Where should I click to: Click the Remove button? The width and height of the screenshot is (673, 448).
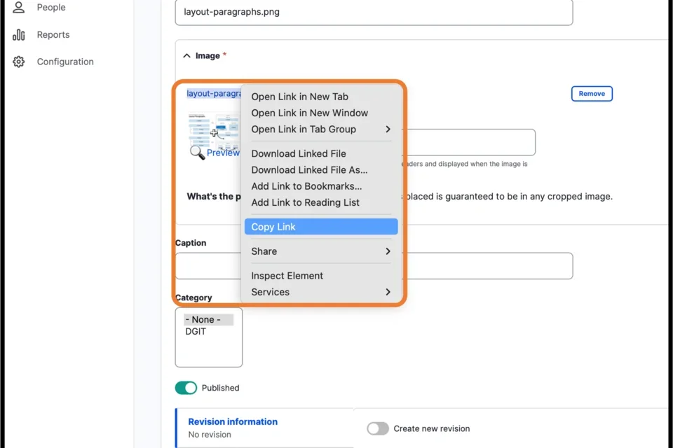[x=592, y=93]
